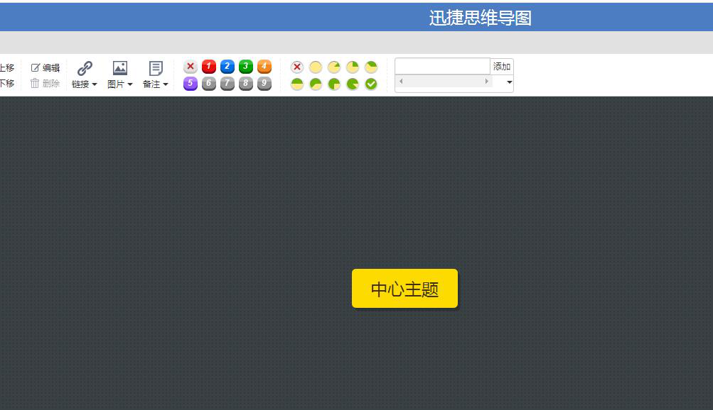Open the 图片 dropdown arrow
This screenshot has height=410, width=713.
[130, 84]
